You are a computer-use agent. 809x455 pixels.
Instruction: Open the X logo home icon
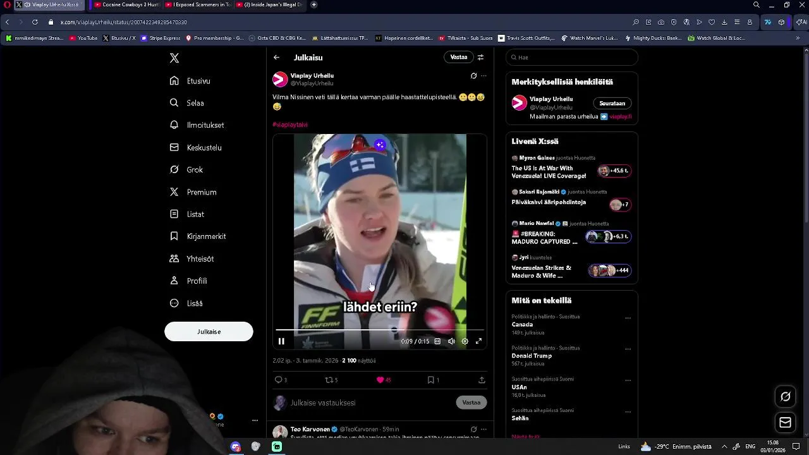[174, 58]
